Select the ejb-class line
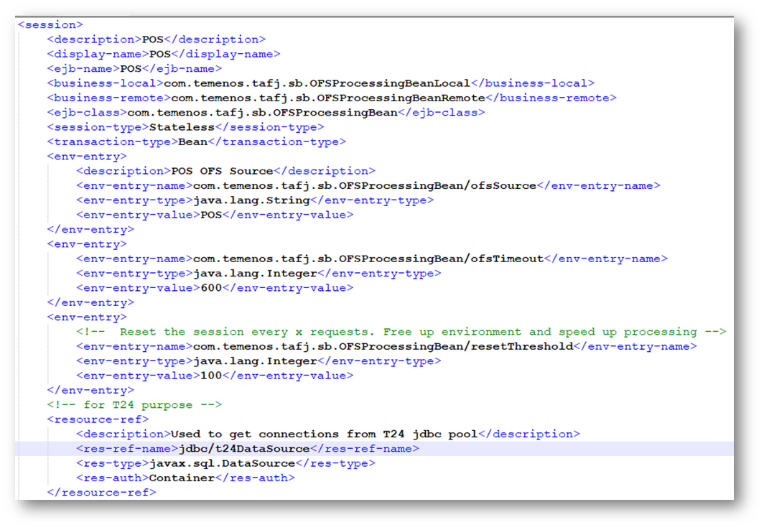This screenshot has width=764, height=530. pos(266,113)
